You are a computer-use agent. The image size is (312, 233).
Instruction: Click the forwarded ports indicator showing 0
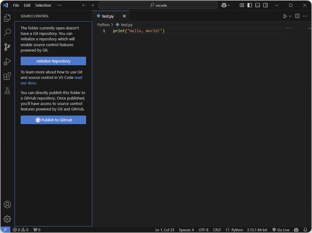pyautogui.click(x=37, y=230)
